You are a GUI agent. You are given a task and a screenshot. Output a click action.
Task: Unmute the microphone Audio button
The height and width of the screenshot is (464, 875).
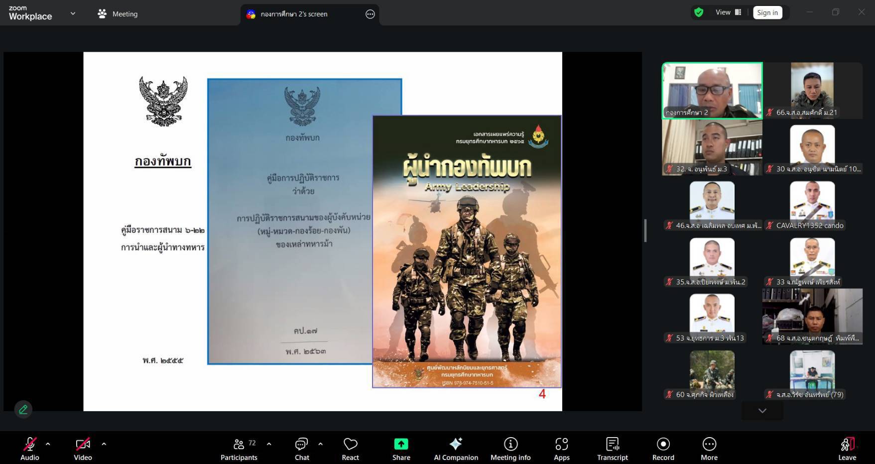click(x=30, y=449)
